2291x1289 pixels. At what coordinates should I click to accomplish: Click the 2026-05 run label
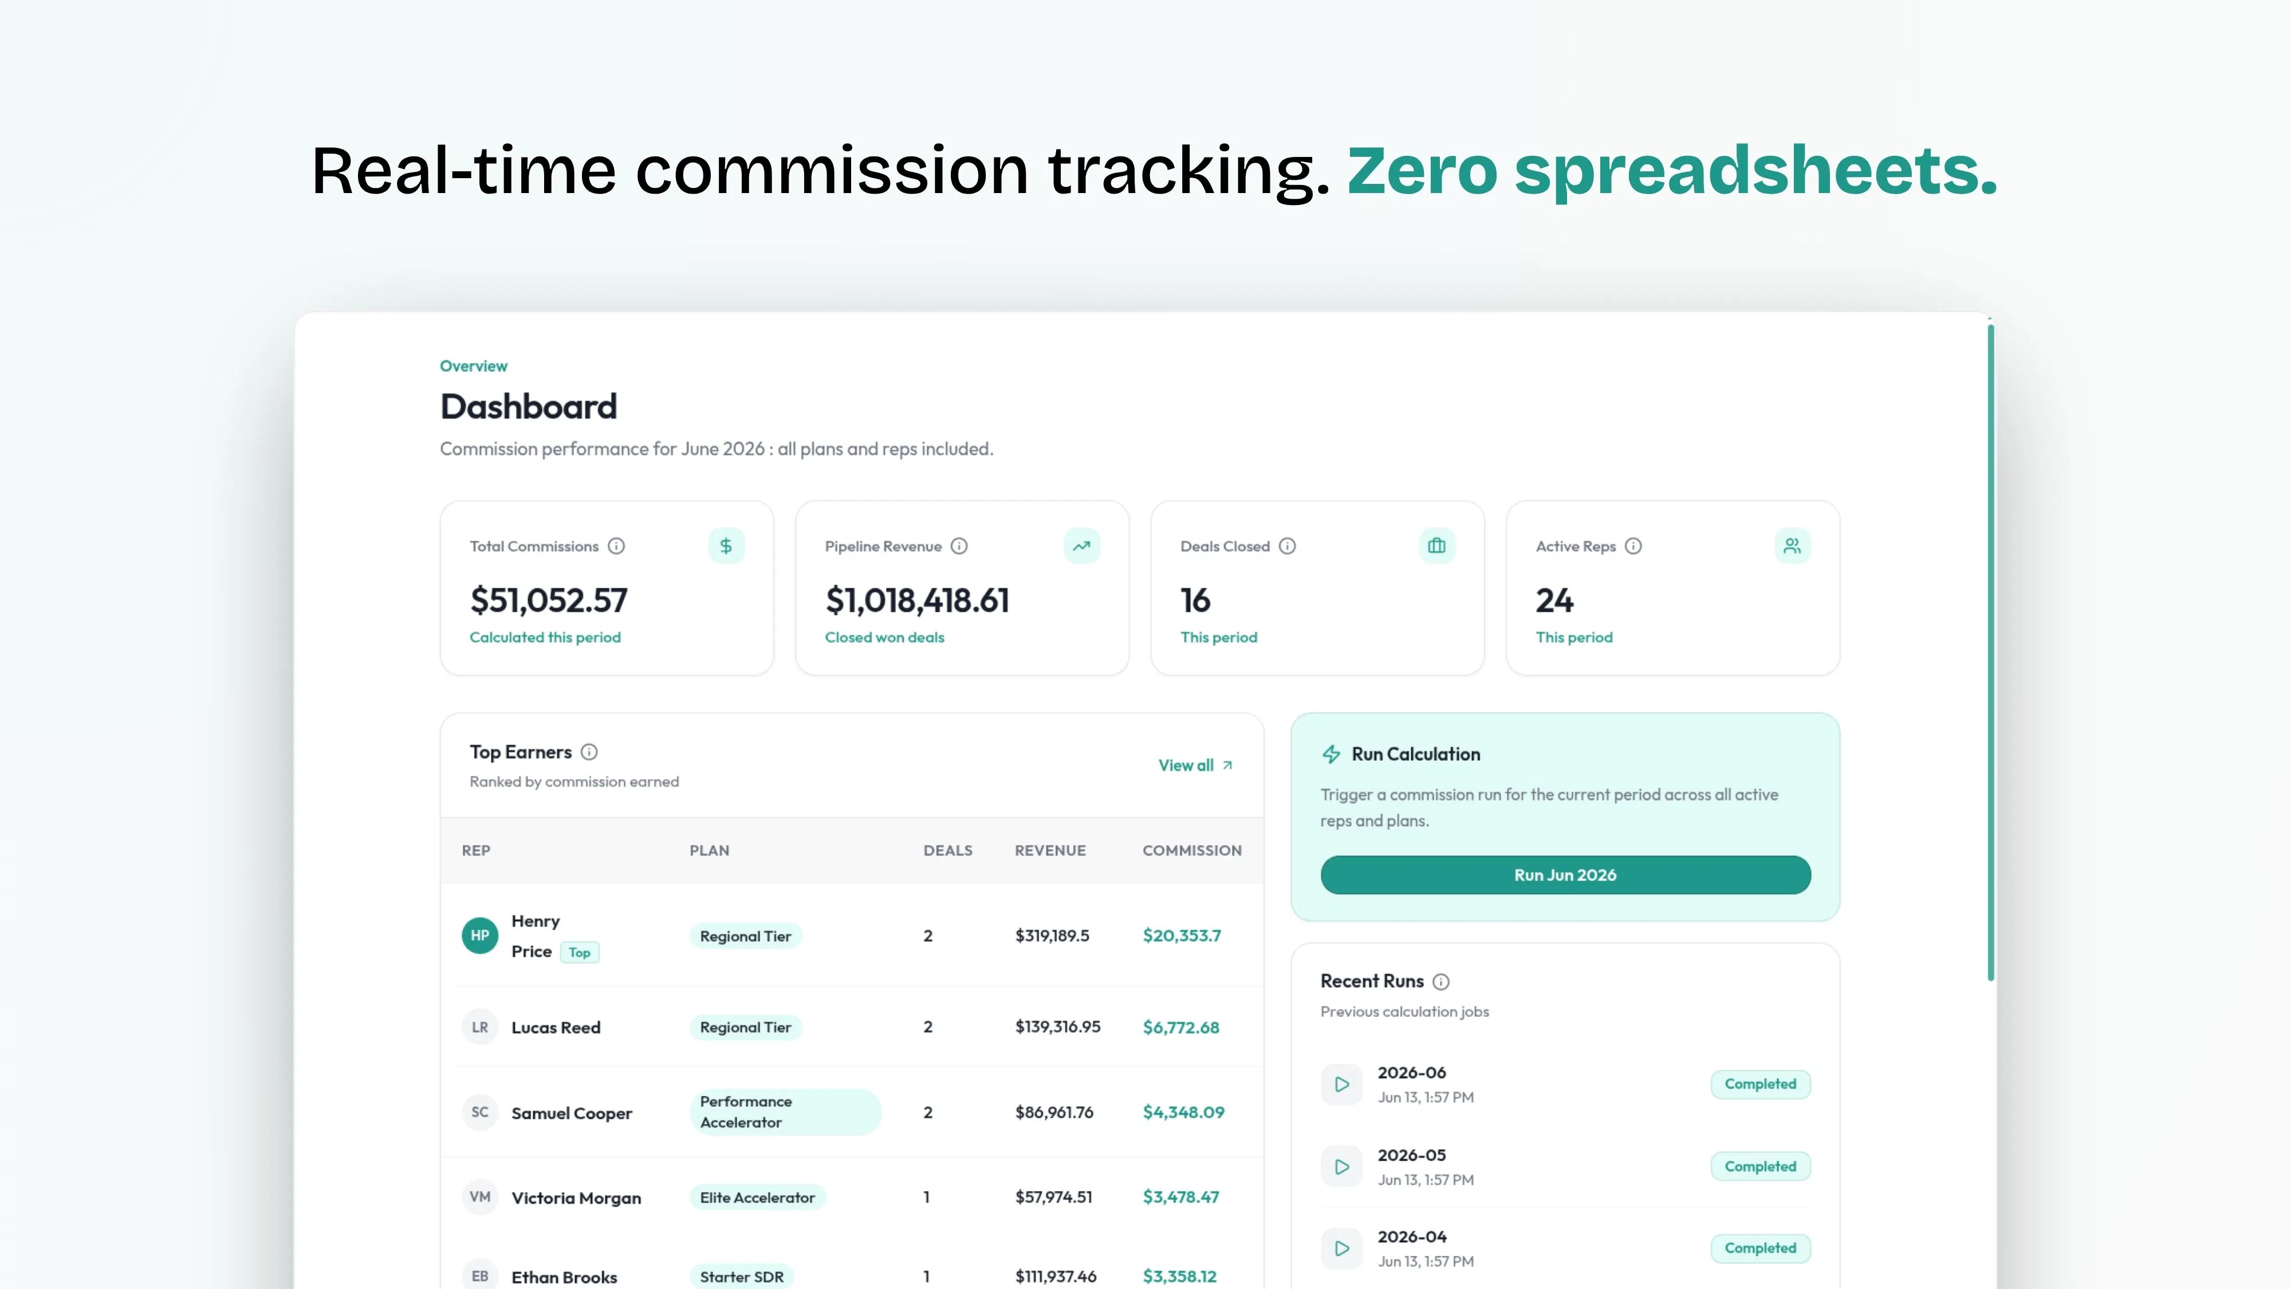1411,1156
